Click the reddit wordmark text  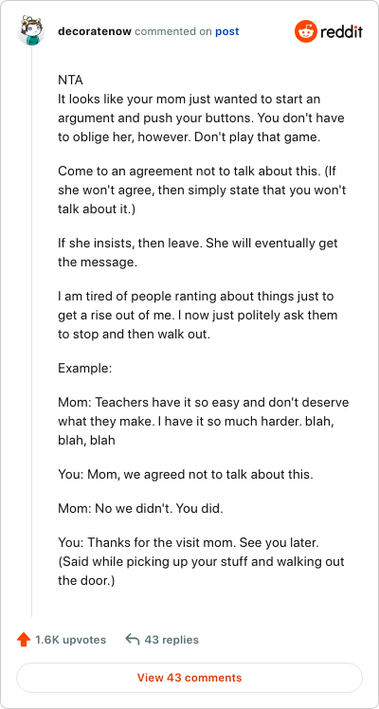pos(341,31)
